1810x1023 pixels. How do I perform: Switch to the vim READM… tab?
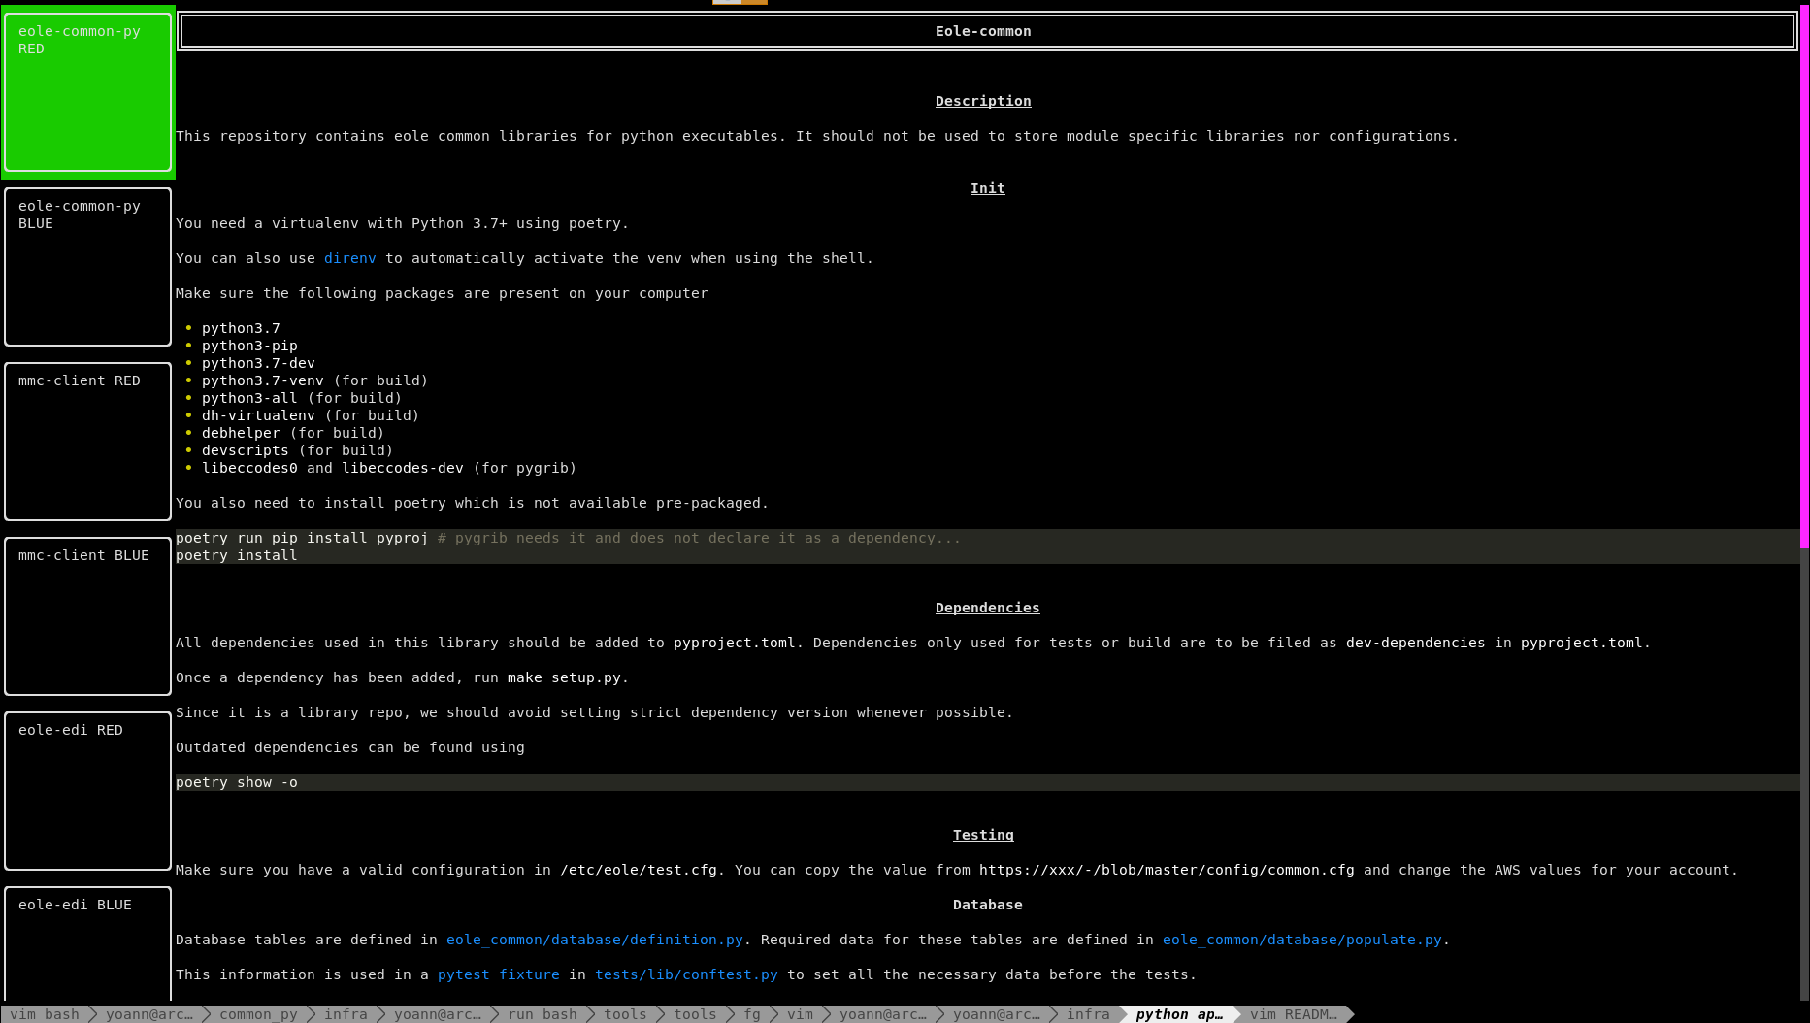click(1293, 1014)
